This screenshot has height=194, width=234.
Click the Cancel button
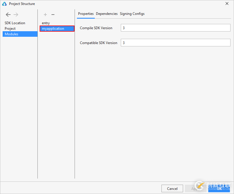click(x=172, y=189)
